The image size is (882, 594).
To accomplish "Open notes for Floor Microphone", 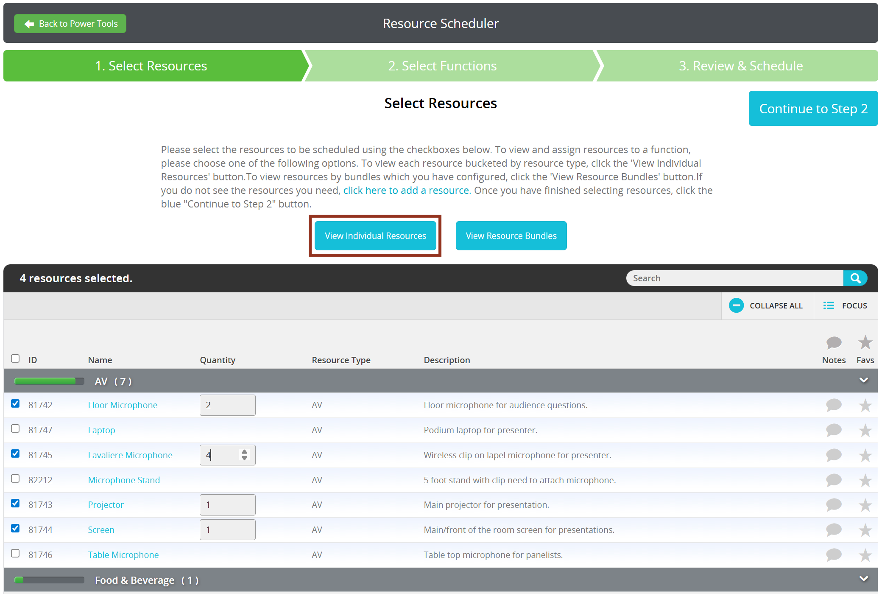I will click(833, 405).
